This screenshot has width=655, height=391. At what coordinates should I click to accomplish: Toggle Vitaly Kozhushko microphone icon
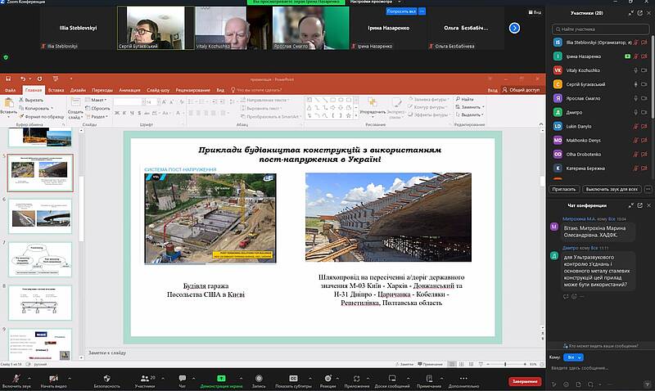(x=636, y=70)
